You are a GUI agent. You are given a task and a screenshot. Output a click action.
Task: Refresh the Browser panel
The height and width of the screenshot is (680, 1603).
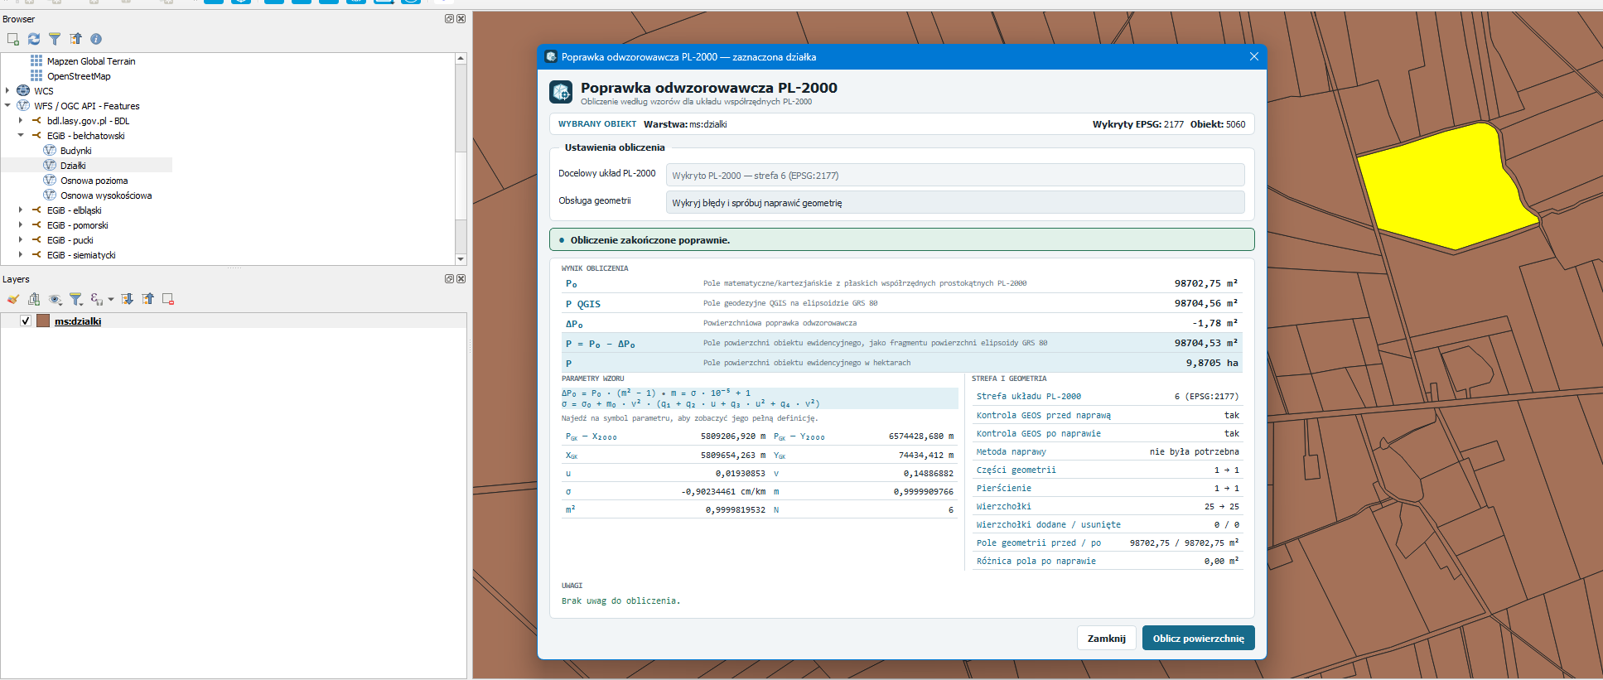click(34, 39)
